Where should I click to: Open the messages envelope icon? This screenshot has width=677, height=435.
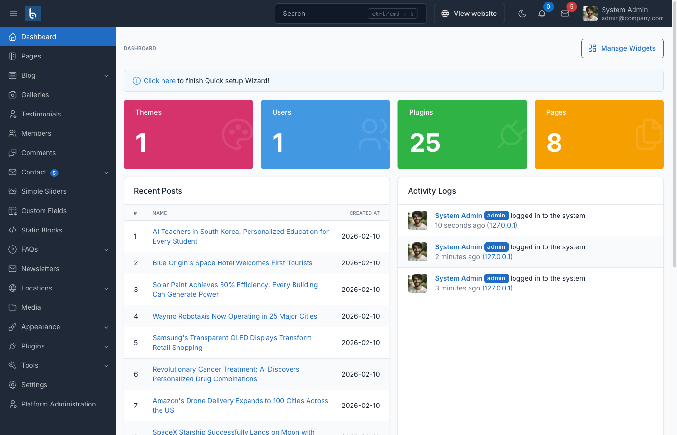pos(565,14)
